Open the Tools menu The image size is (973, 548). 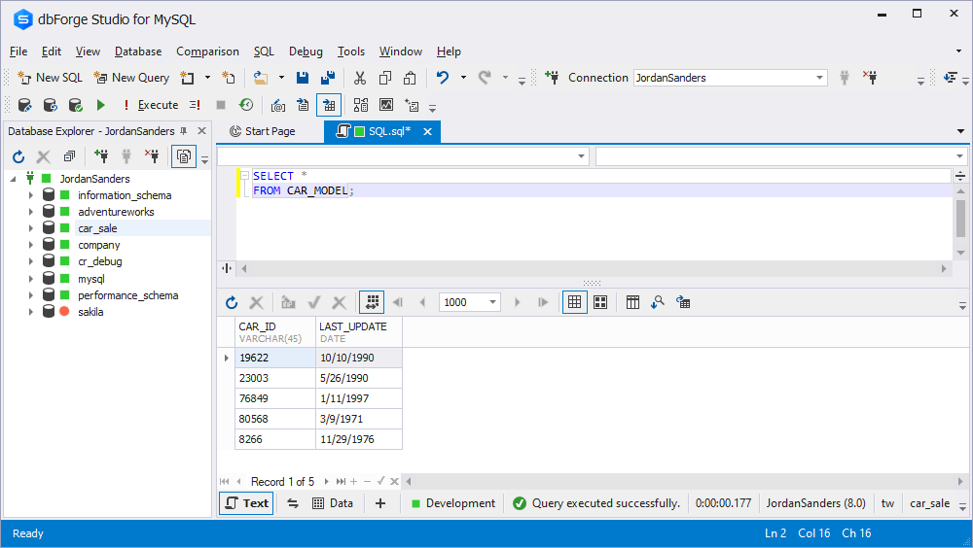point(351,51)
